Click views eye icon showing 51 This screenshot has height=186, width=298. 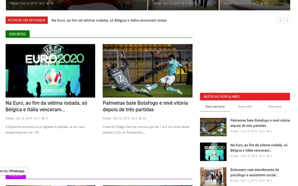tap(43, 118)
